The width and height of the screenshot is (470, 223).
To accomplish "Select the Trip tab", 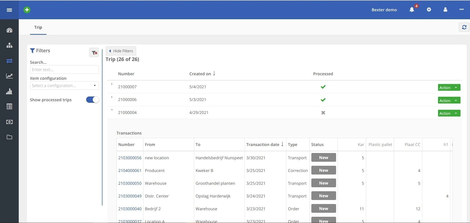I will [x=38, y=27].
